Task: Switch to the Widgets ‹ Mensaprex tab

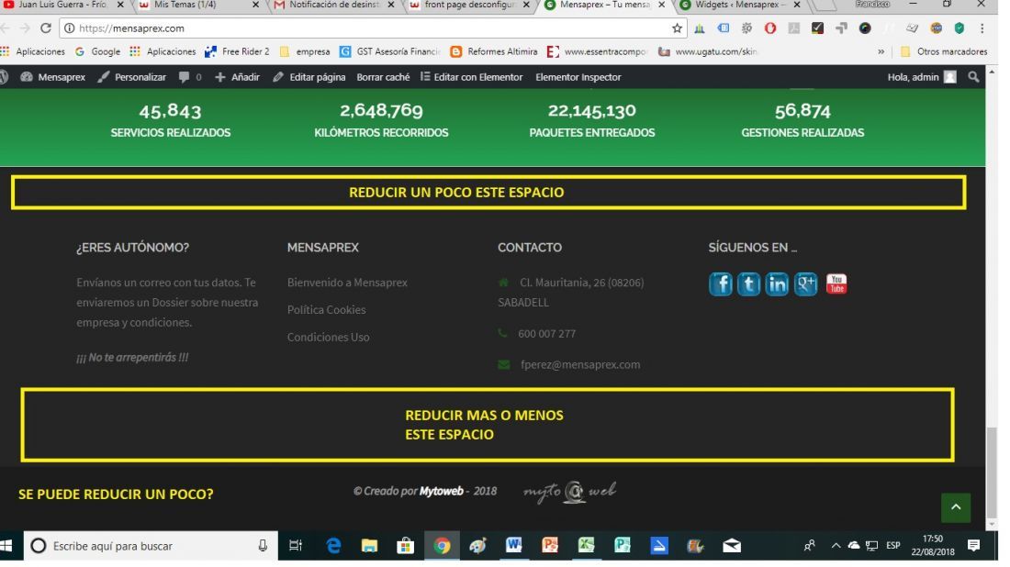Action: [741, 6]
